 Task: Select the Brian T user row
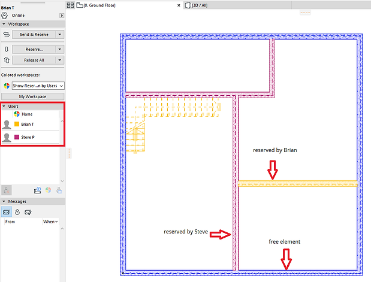click(x=31, y=124)
